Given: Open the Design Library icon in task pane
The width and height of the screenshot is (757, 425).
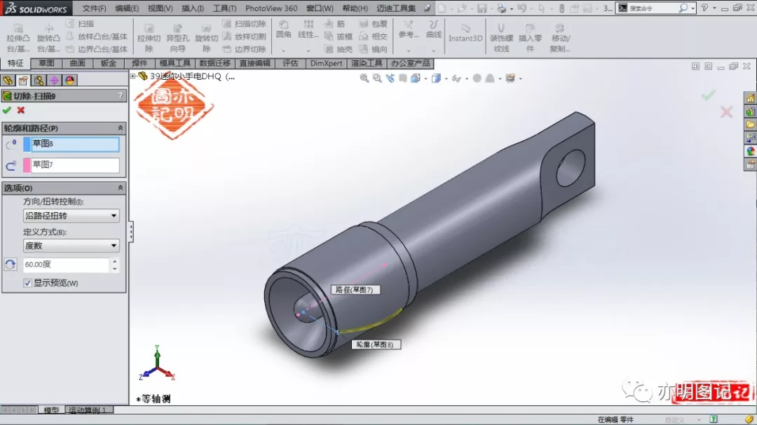Looking at the screenshot, I should point(750,112).
